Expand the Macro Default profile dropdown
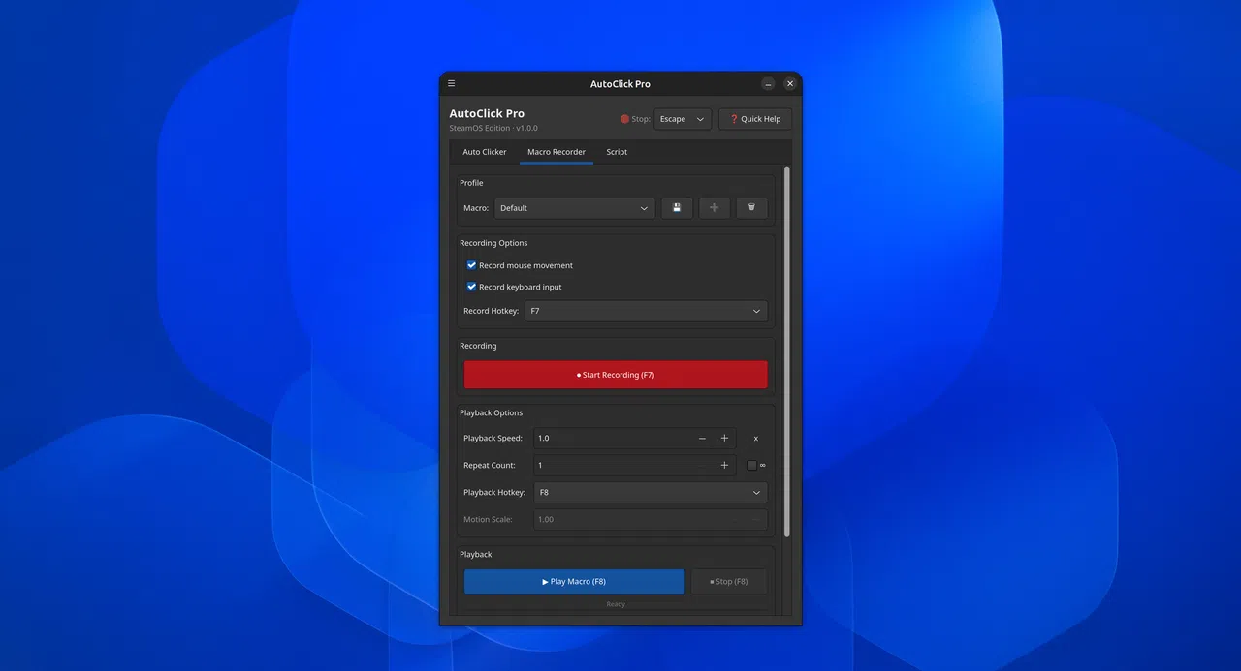The height and width of the screenshot is (671, 1241). point(575,208)
